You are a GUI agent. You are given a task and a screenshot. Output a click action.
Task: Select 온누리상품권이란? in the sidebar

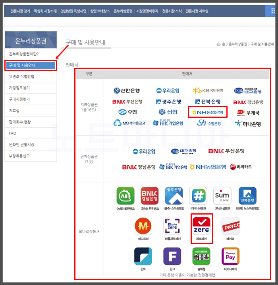[x=31, y=54]
